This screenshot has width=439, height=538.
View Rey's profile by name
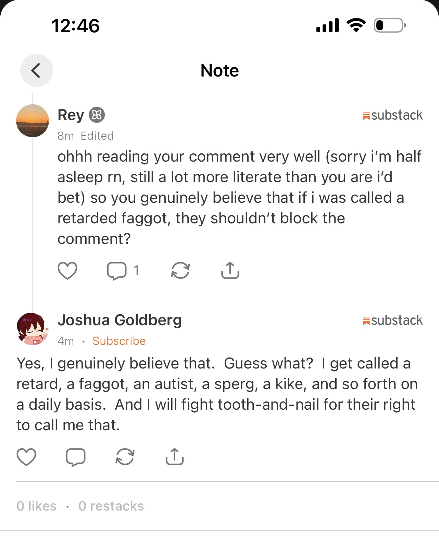click(x=71, y=115)
